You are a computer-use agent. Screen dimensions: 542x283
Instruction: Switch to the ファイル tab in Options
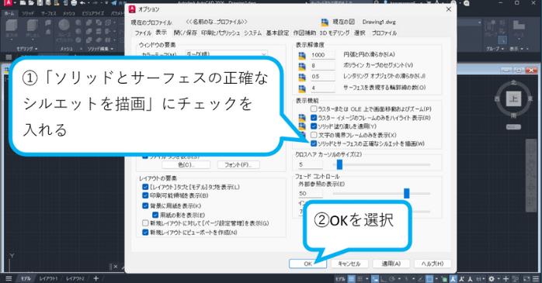(x=143, y=33)
